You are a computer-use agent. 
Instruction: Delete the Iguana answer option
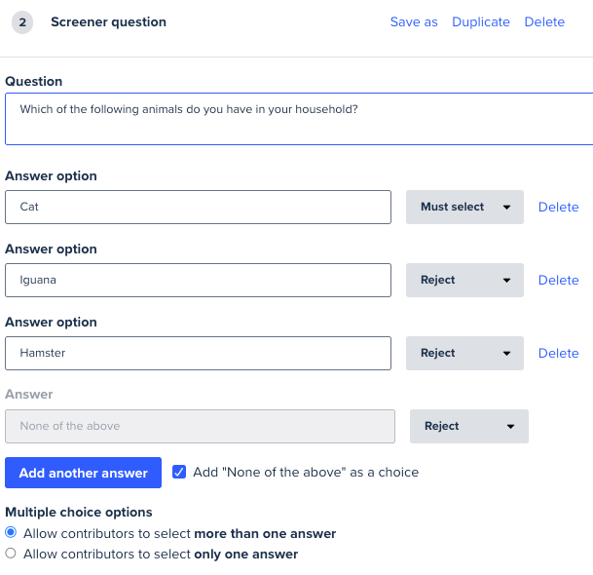click(x=558, y=280)
